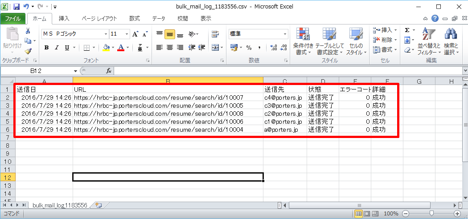Increase indent in cell
This screenshot has width=468, height=219.
[202, 47]
